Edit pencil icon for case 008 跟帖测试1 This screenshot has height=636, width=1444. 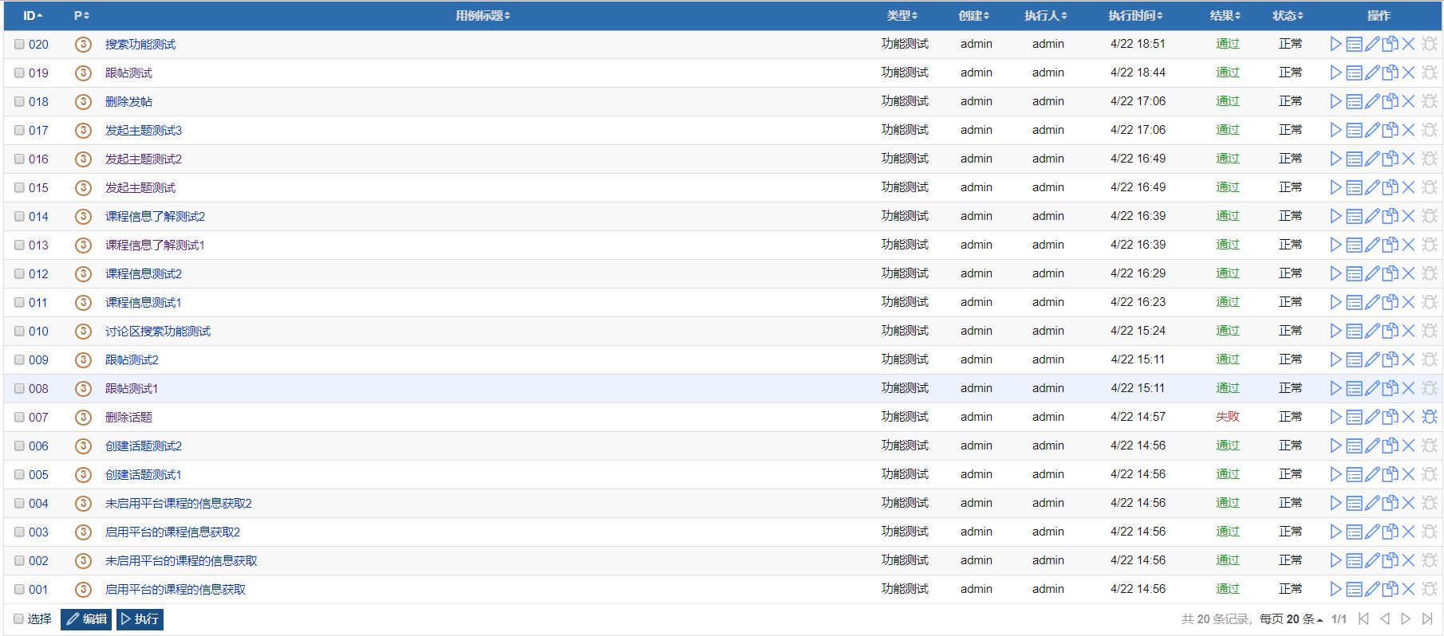point(1372,389)
